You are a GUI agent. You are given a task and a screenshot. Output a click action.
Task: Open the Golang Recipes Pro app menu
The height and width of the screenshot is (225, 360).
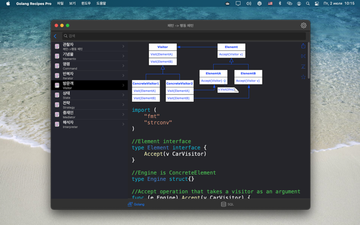pyautogui.click(x=34, y=3)
